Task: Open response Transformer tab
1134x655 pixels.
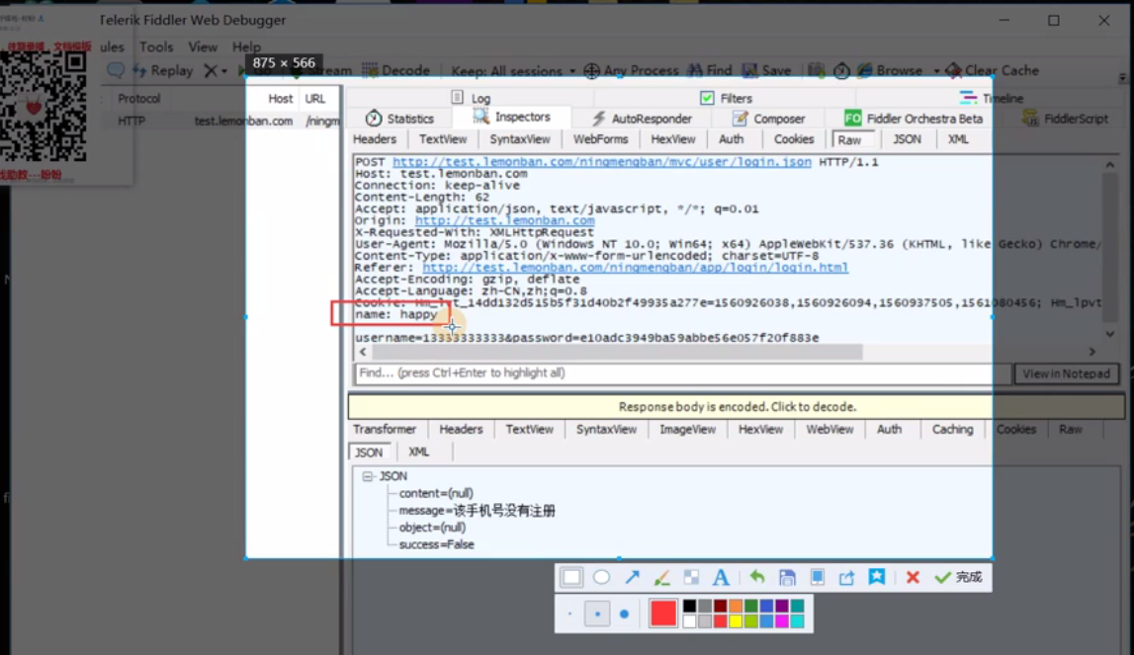Action: [385, 430]
